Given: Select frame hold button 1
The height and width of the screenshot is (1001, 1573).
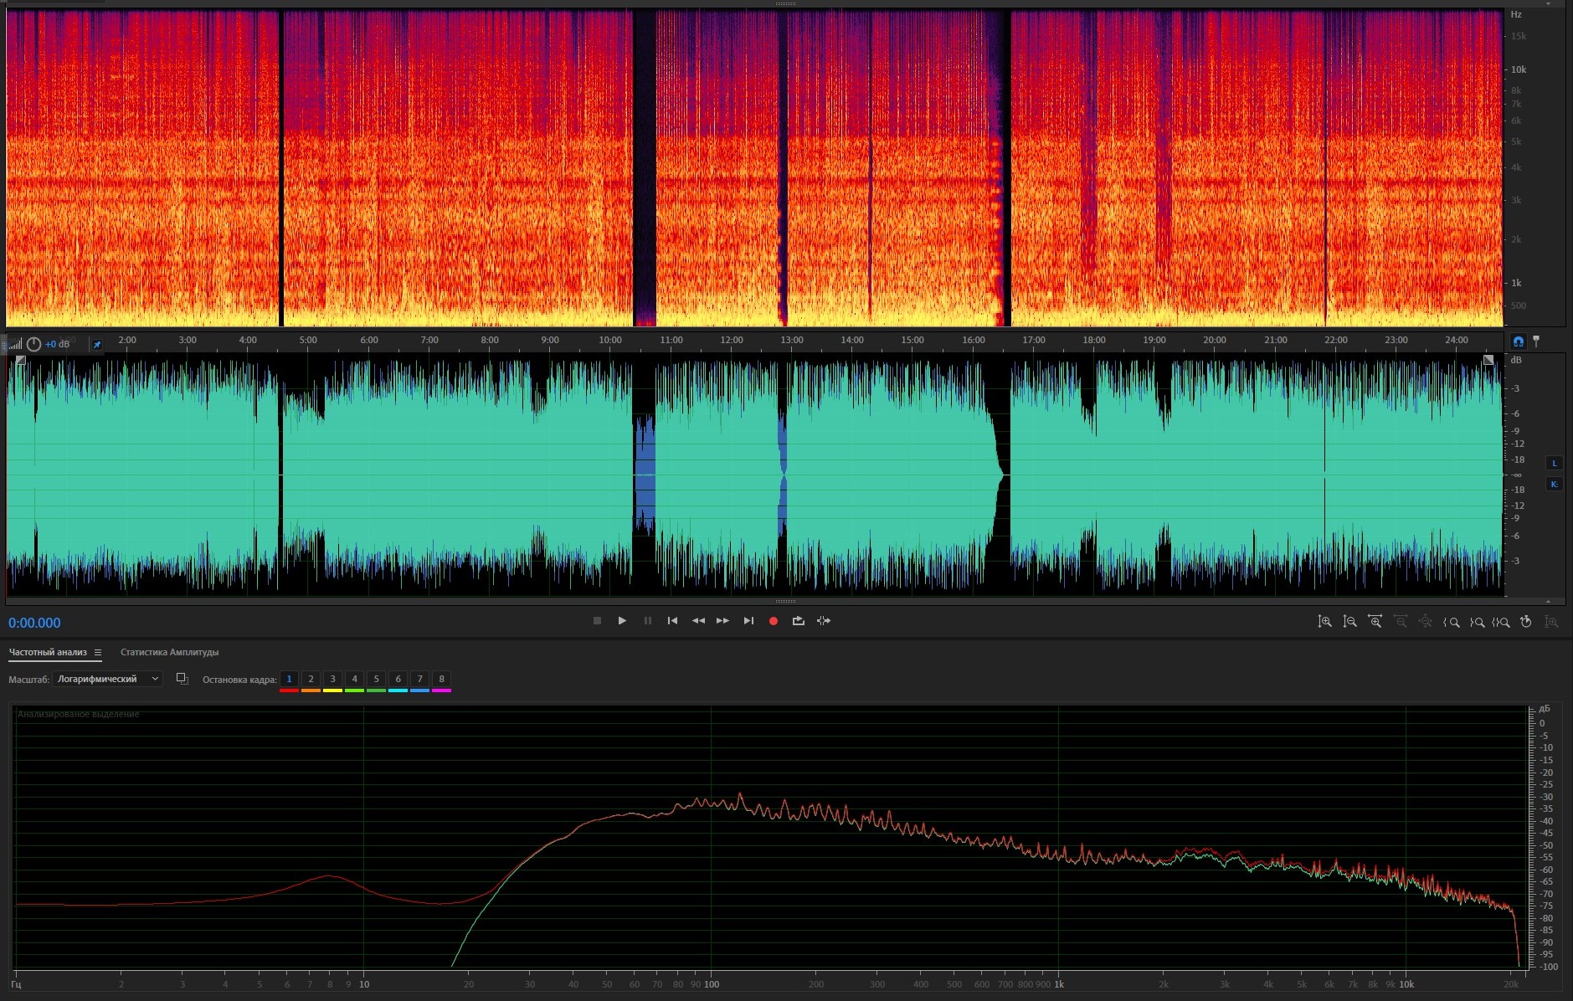Looking at the screenshot, I should pos(289,680).
